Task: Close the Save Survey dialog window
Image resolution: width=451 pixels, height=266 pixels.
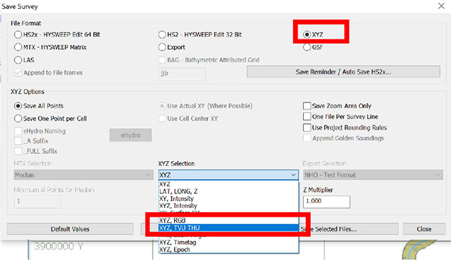Action: coord(441,6)
